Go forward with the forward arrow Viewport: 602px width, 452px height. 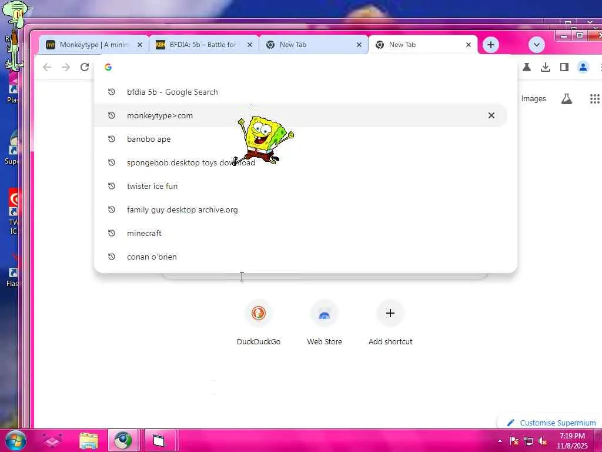[66, 67]
